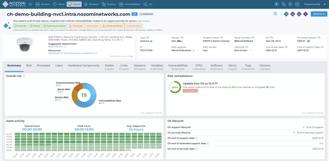Click the serial number B8A44F3AE0AA

[x=244, y=41]
